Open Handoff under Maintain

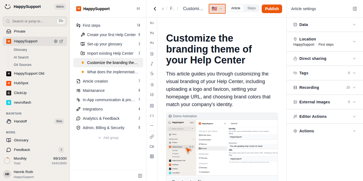[x=35, y=121]
